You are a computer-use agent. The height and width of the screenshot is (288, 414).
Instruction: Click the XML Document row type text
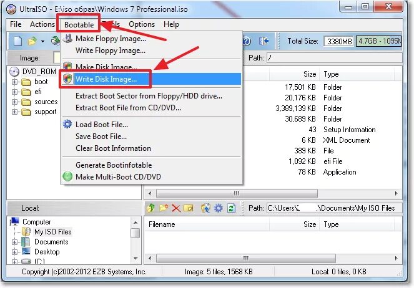click(347, 140)
